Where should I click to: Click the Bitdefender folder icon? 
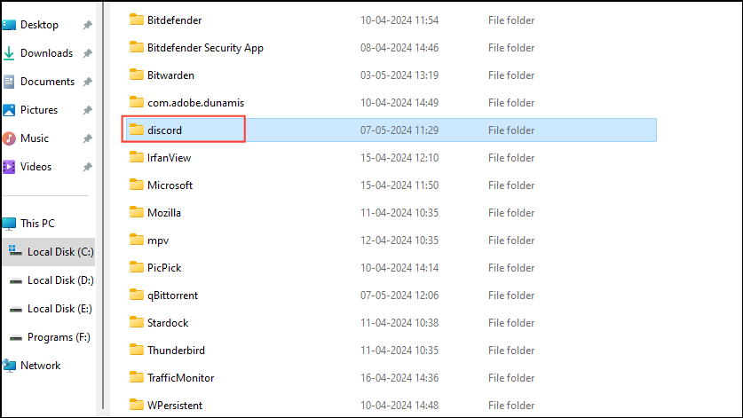[137, 20]
